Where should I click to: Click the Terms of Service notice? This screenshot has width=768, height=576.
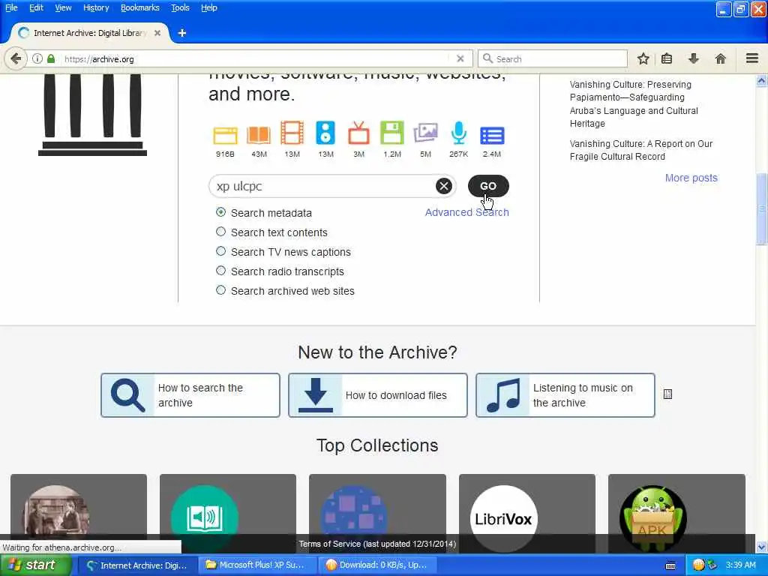pos(377,544)
